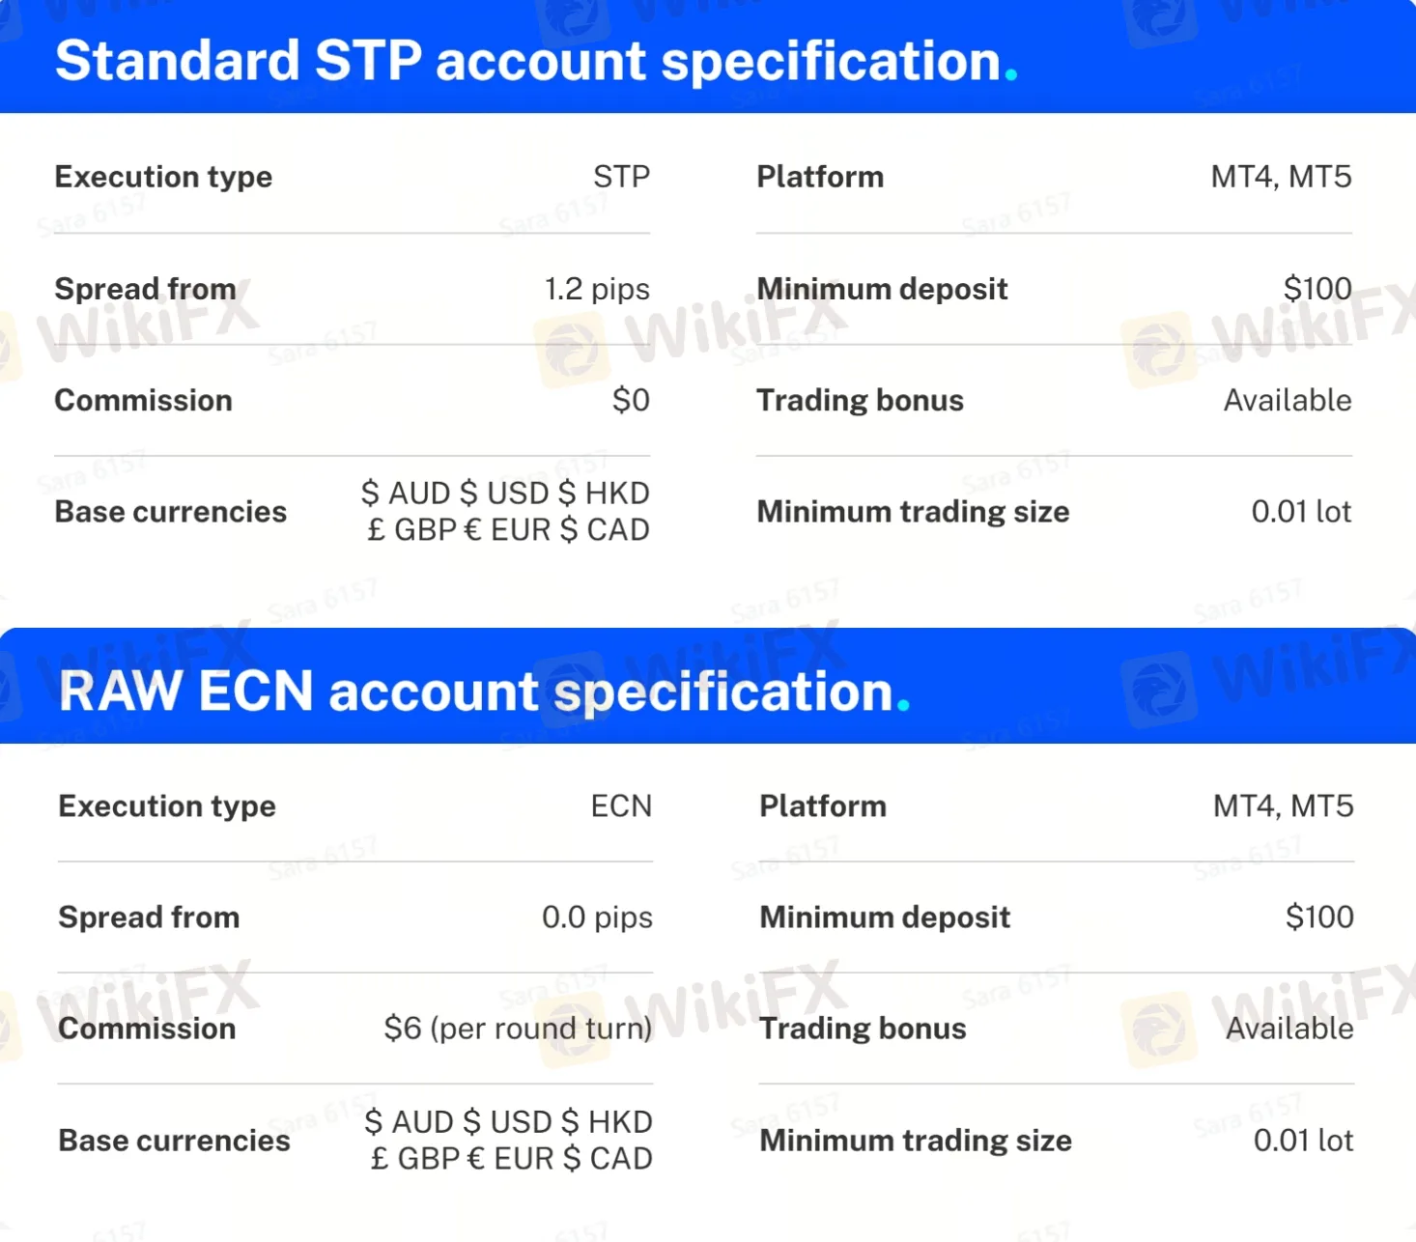Click the 1.2 pips spread value
The image size is (1416, 1242).
click(597, 289)
